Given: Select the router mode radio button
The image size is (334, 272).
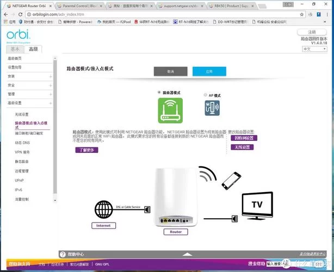Looking at the screenshot, I should point(159,92).
